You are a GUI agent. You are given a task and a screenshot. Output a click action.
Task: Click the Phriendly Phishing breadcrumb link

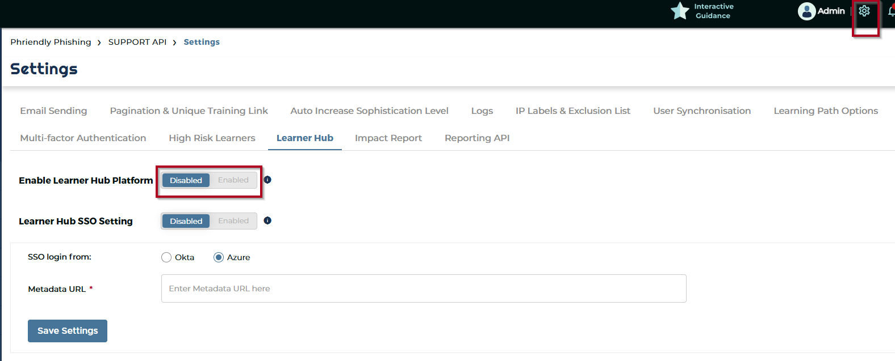pos(51,42)
